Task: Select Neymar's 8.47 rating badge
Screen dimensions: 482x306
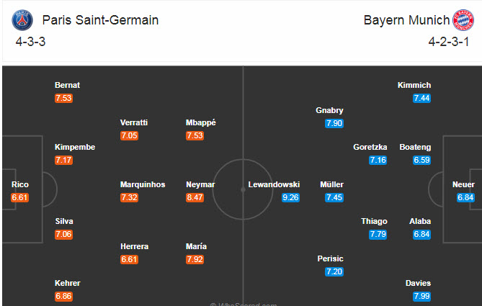Action: [x=196, y=197]
